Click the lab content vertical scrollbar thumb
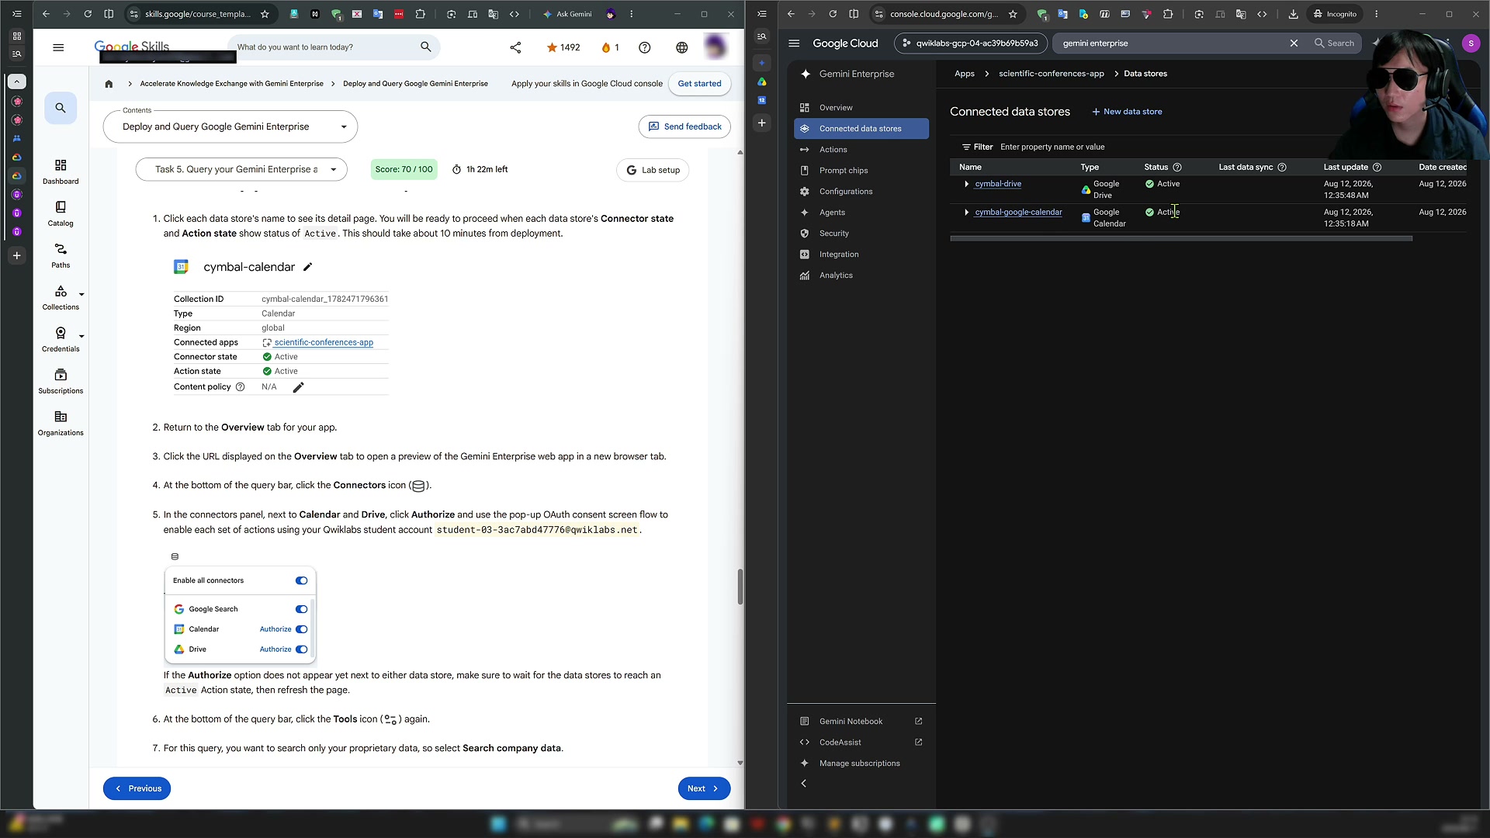 tap(740, 587)
